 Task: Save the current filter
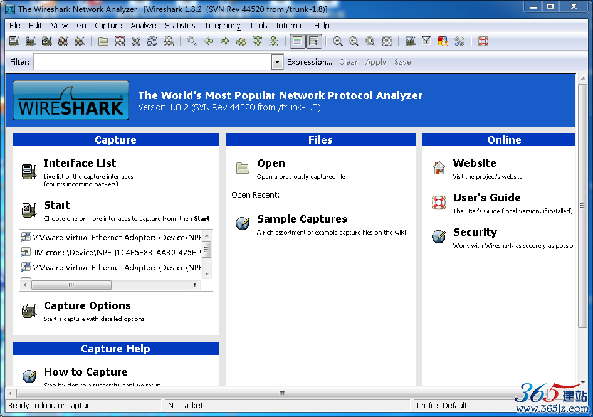402,61
